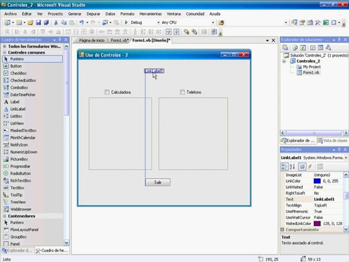Start debugging with the green play icon
The height and width of the screenshot is (262, 349).
point(126,23)
